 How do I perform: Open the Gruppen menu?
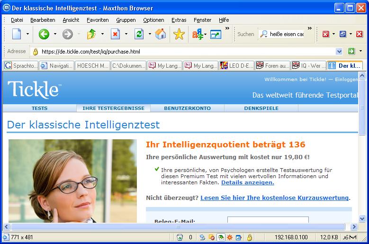[x=126, y=20]
